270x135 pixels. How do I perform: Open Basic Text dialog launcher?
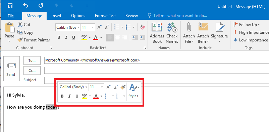click(x=145, y=48)
